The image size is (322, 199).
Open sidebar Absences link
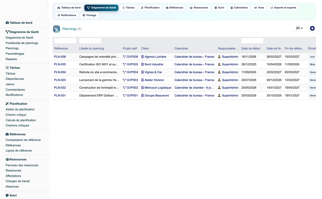click(12, 187)
